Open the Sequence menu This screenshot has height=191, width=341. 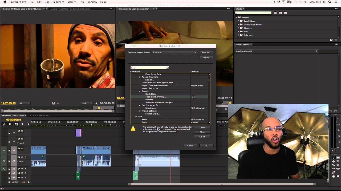pos(58,2)
